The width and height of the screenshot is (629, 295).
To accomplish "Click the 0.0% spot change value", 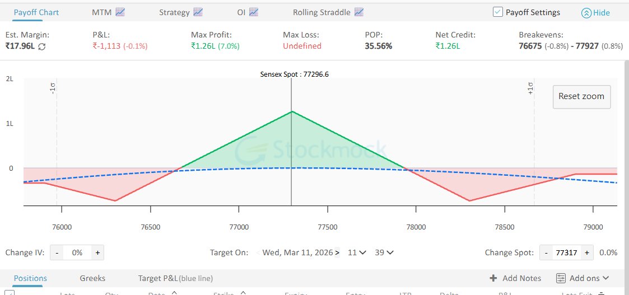I will (x=608, y=252).
